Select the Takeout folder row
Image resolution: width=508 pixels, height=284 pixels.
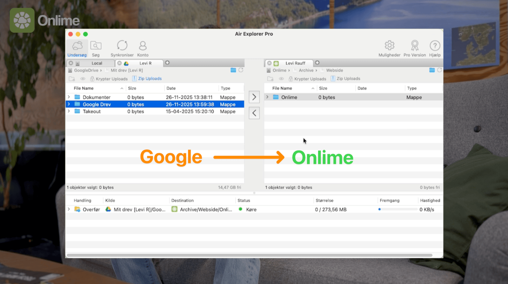pyautogui.click(x=155, y=111)
